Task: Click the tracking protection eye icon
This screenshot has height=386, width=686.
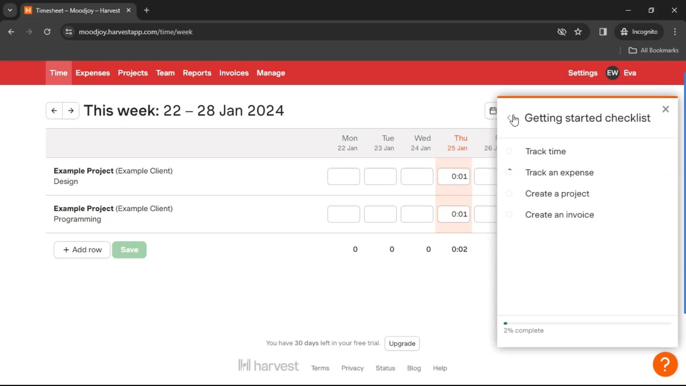Action: tap(562, 32)
